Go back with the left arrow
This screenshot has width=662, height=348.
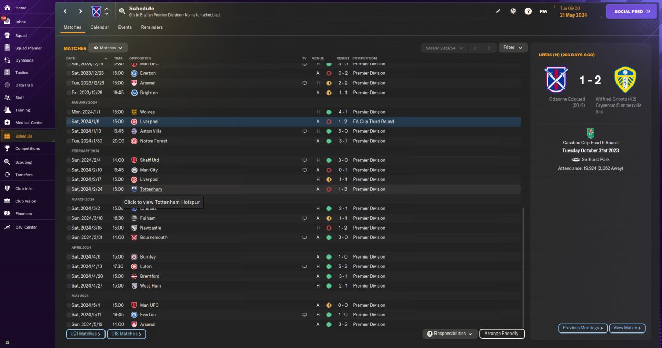(65, 11)
